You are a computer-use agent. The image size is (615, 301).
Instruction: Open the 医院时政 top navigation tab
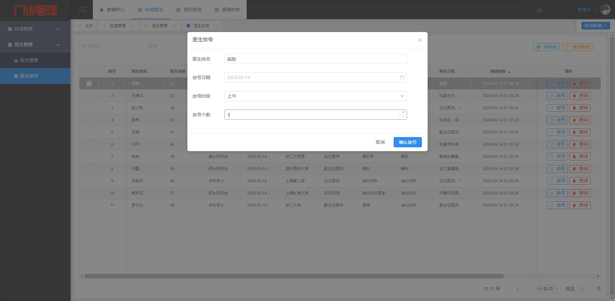pos(227,10)
